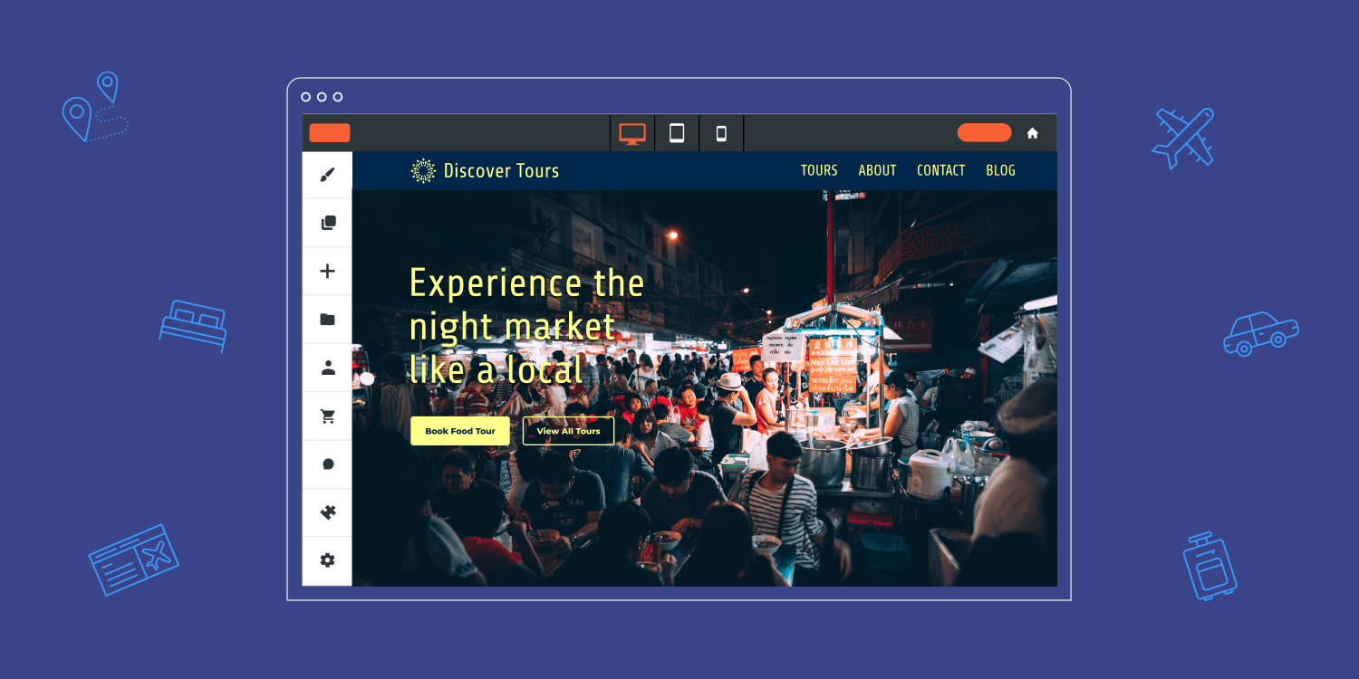
Task: Open the gear settings icon
Action: (x=327, y=560)
